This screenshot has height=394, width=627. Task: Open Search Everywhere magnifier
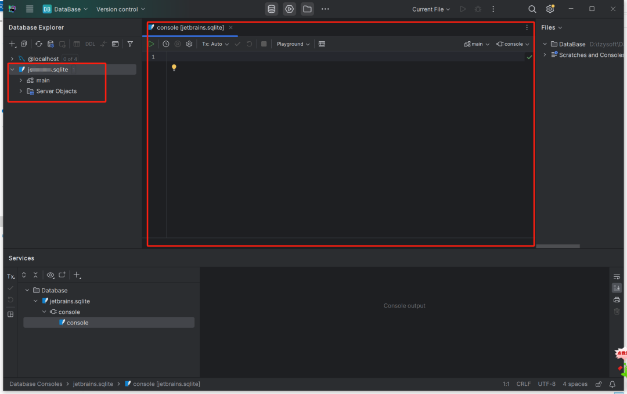(532, 9)
